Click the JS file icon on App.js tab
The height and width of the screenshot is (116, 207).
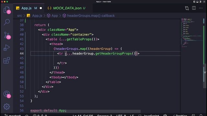18,8
